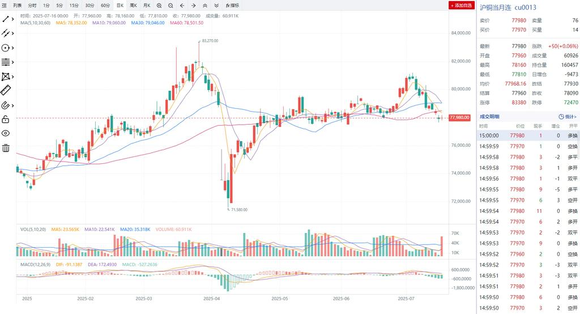This screenshot has height=314, width=580.
Task: Click the 跌停 72470 value
Action: tap(571, 102)
